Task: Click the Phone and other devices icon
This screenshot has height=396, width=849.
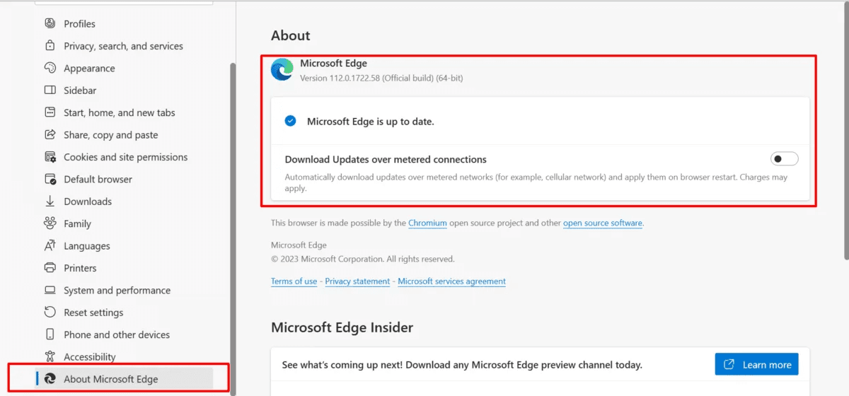Action: (x=50, y=334)
